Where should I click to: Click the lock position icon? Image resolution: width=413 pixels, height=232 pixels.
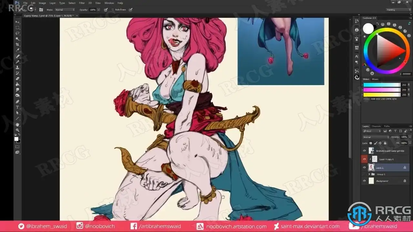pos(380,143)
